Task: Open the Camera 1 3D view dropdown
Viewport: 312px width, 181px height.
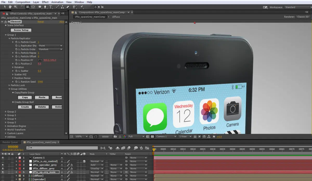Action: 166,137
